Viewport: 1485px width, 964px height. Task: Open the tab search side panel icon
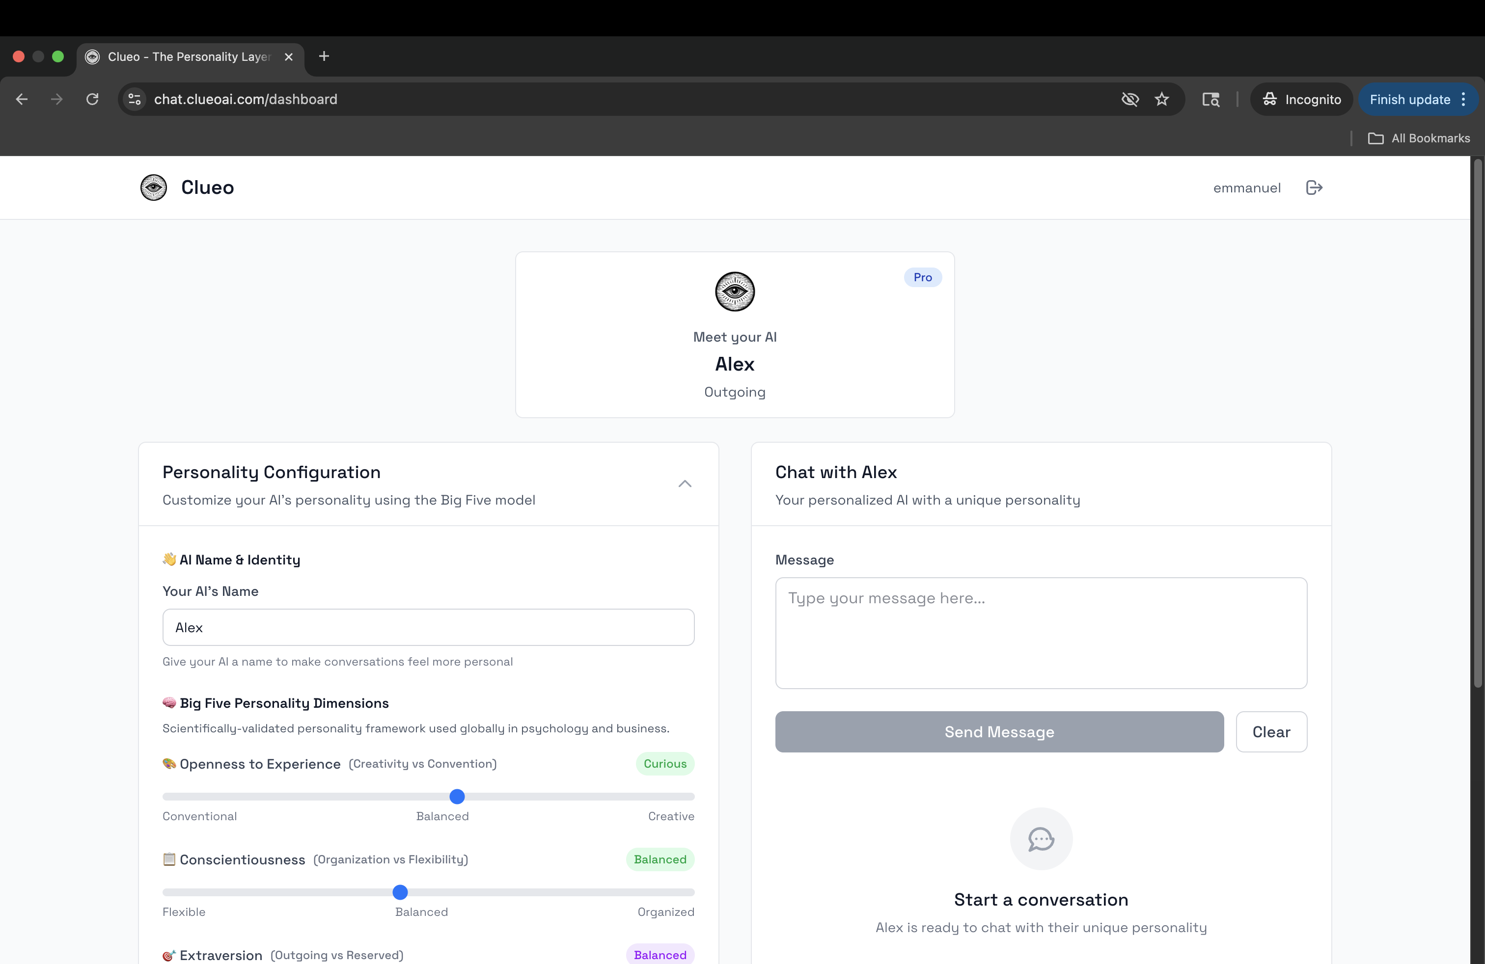(x=1210, y=99)
